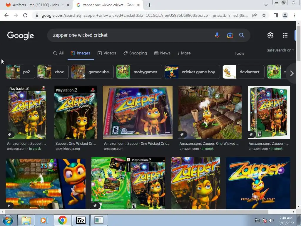The width and height of the screenshot is (301, 226).
Task: Open the gameplay screenshot Amazon image
Action: (210, 112)
